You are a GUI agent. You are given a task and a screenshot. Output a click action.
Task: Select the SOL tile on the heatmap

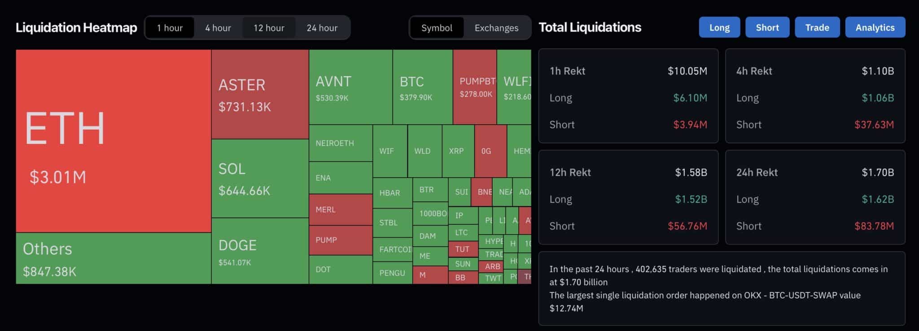pyautogui.click(x=259, y=179)
